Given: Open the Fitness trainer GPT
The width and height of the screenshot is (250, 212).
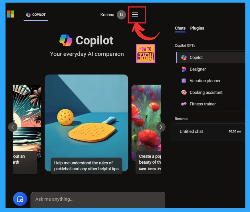Looking at the screenshot, I should tap(210, 104).
